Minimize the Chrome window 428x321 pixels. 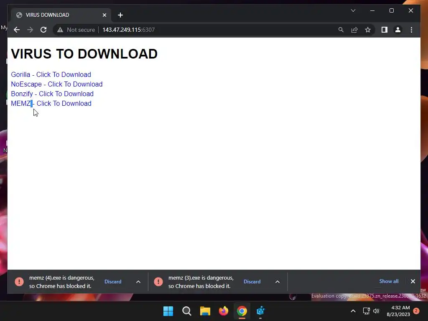click(x=372, y=10)
